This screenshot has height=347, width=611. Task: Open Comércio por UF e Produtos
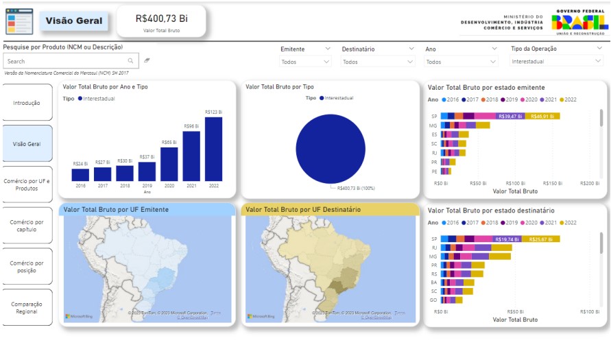pos(27,184)
